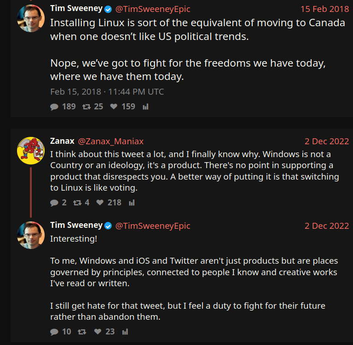Open the @Zanax_Maniax handle link
353x345 pixels.
[x=110, y=141]
